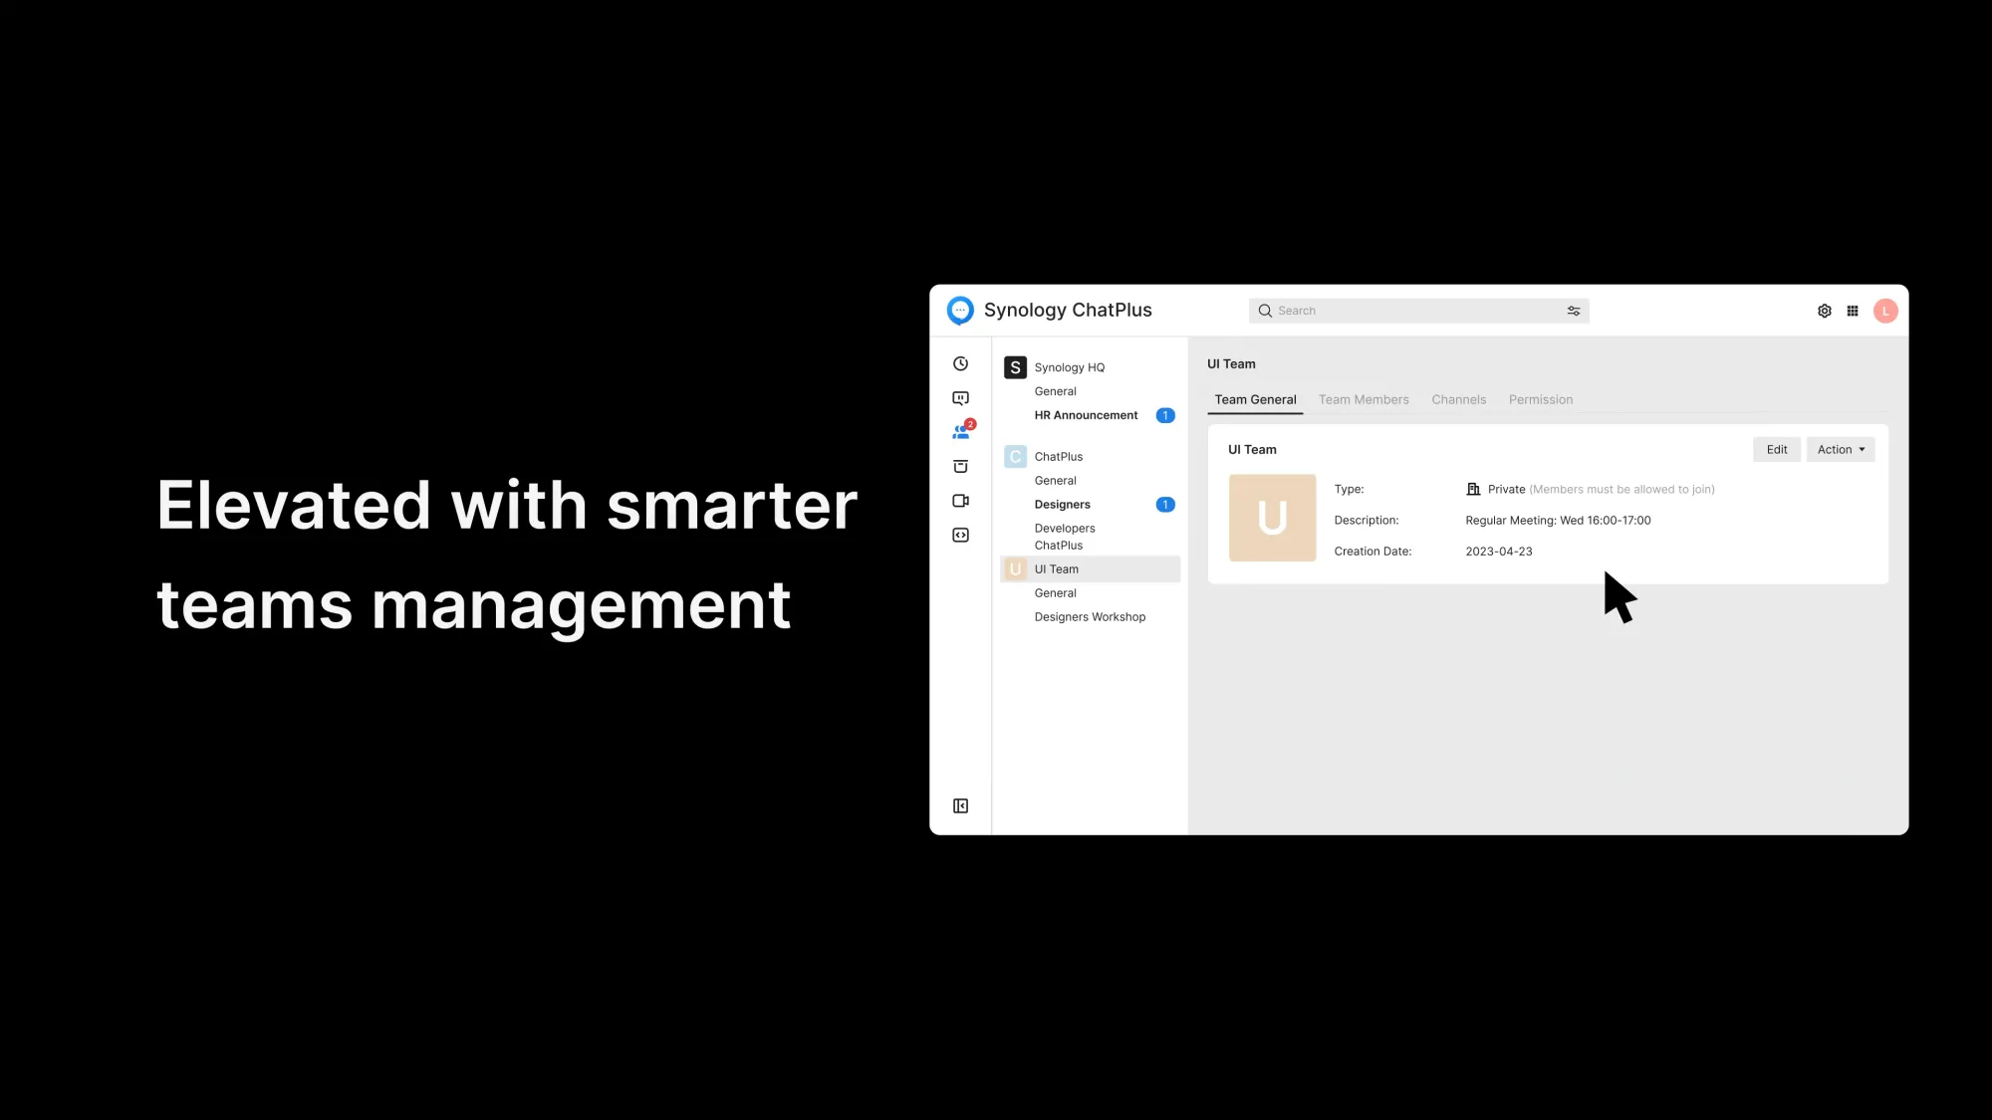Collapse the sidebar panel icon
Image resolution: width=1992 pixels, height=1120 pixels.
[x=960, y=806]
